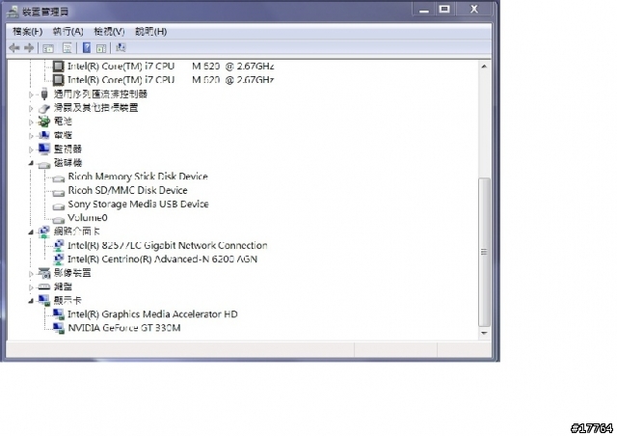The height and width of the screenshot is (436, 617).
Task: Expand the 鍵盤 keyboard node
Action: click(x=31, y=287)
